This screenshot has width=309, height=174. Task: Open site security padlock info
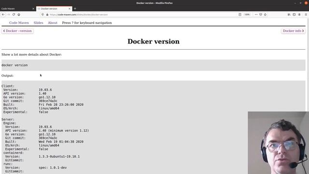click(47, 14)
